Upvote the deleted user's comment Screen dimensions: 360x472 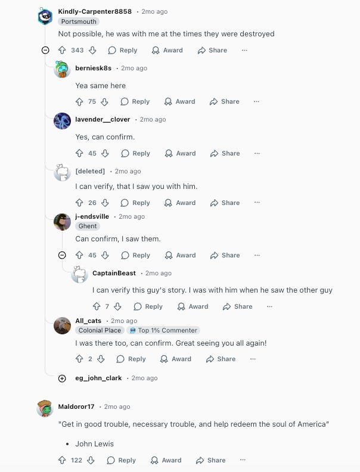tap(79, 203)
